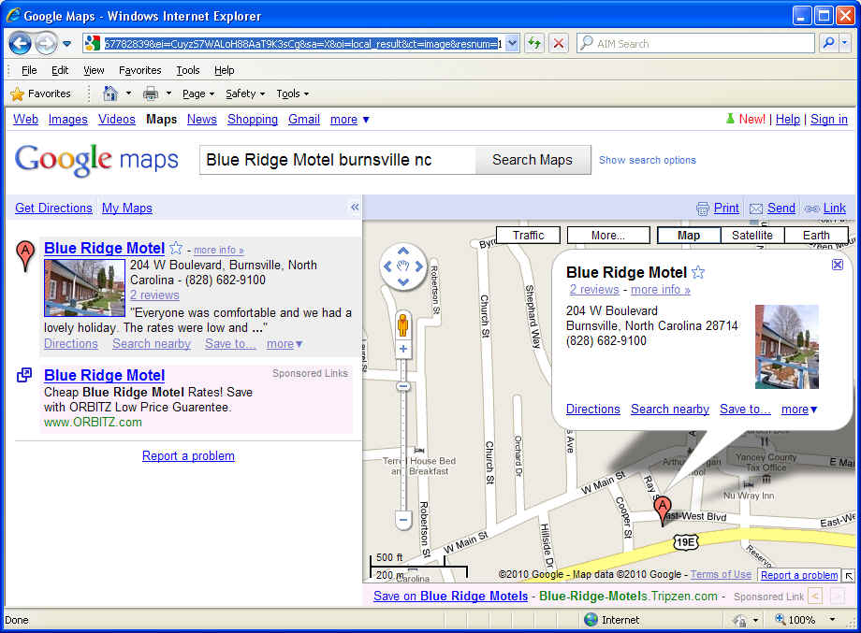Collapse the left results panel chevron
Screen dimensions: 861x633
(355, 207)
